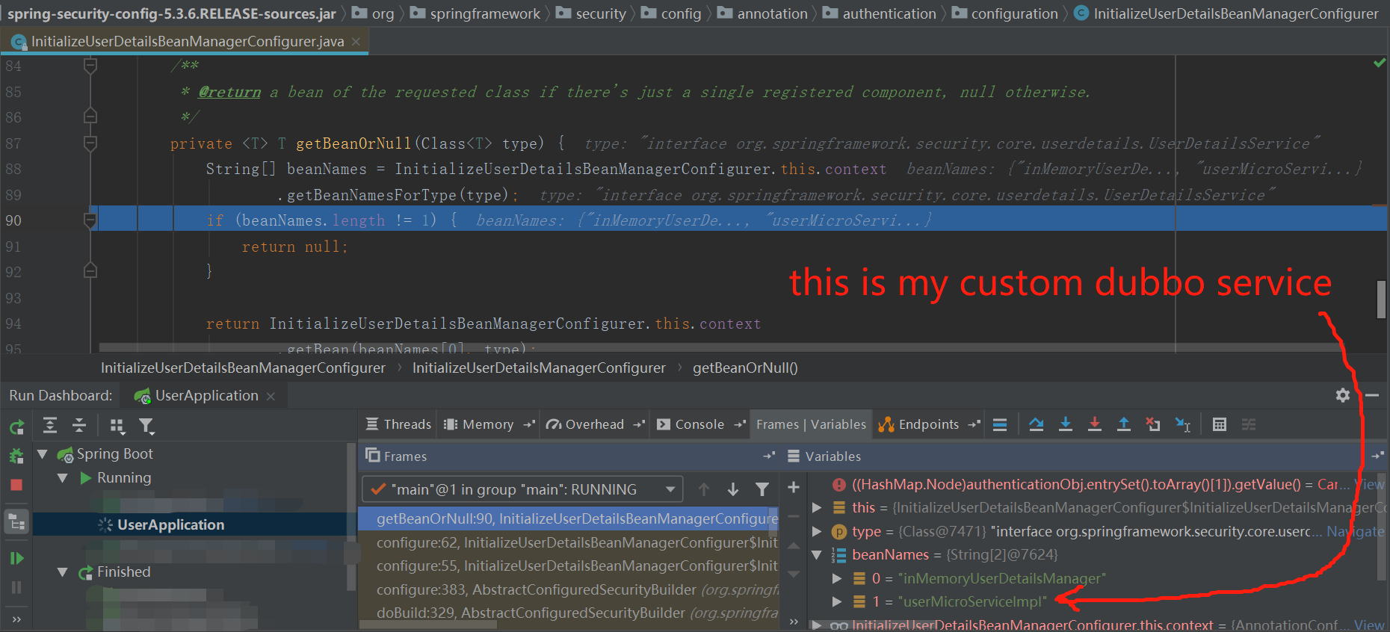The image size is (1390, 632).
Task: Stop the application with red square
Action: 16,485
